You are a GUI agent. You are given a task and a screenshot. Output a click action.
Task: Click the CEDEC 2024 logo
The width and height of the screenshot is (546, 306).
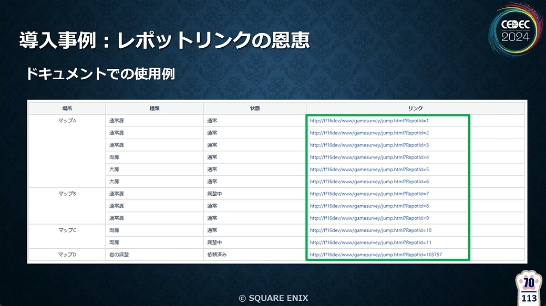click(x=516, y=30)
